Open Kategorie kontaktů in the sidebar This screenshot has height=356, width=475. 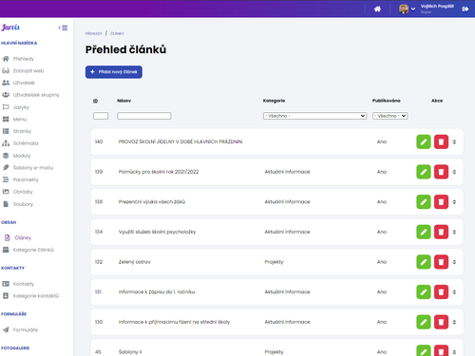click(36, 296)
